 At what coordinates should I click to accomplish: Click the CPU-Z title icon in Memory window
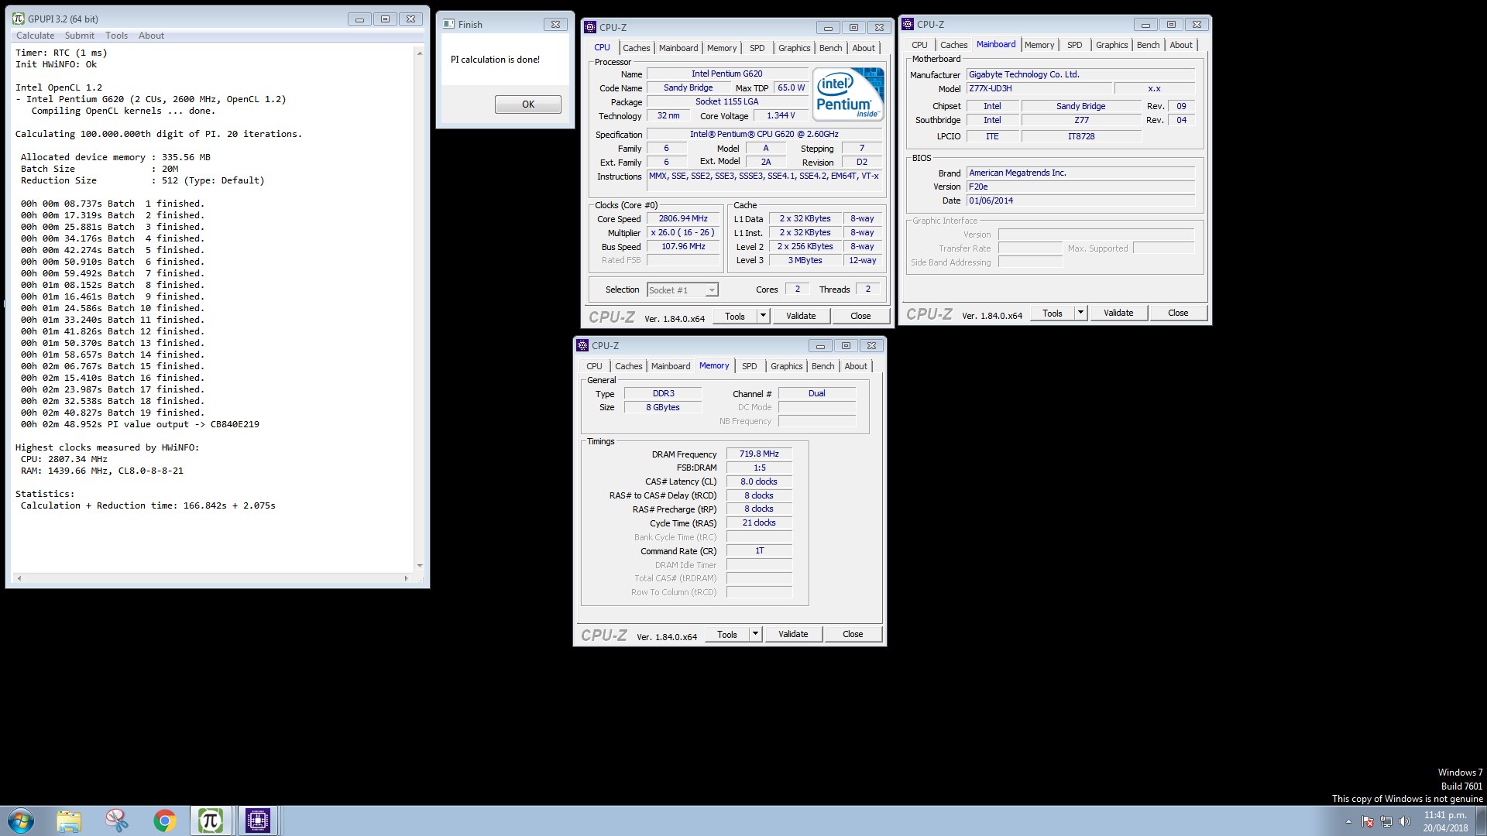(582, 345)
